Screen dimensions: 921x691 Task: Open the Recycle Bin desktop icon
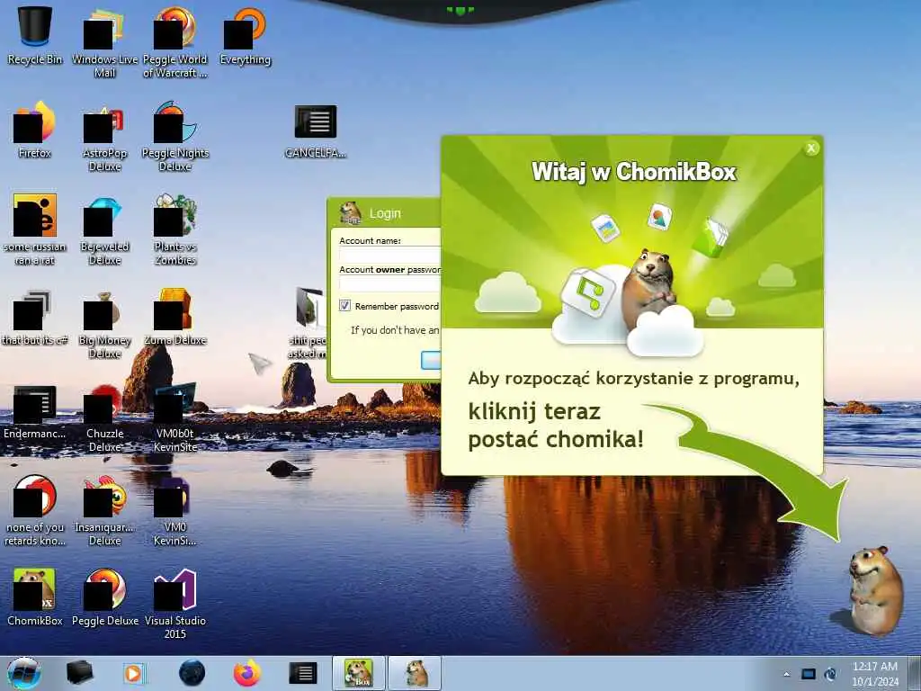(x=35, y=35)
